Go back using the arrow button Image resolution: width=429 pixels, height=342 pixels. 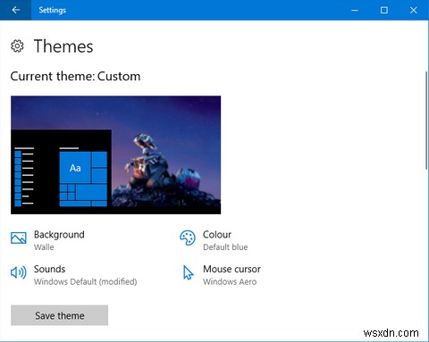tap(15, 10)
